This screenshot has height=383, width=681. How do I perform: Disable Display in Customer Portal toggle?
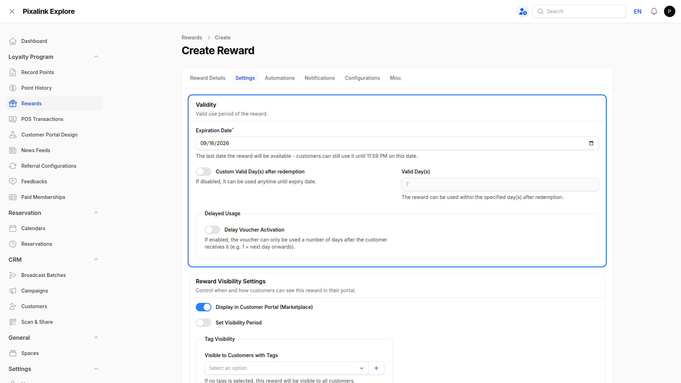pos(204,307)
